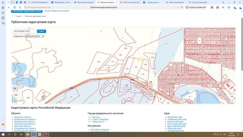Close the active Публичная кадастровая карта tab
Image resolution: width=243 pixels, height=137 pixels.
coord(117,2)
